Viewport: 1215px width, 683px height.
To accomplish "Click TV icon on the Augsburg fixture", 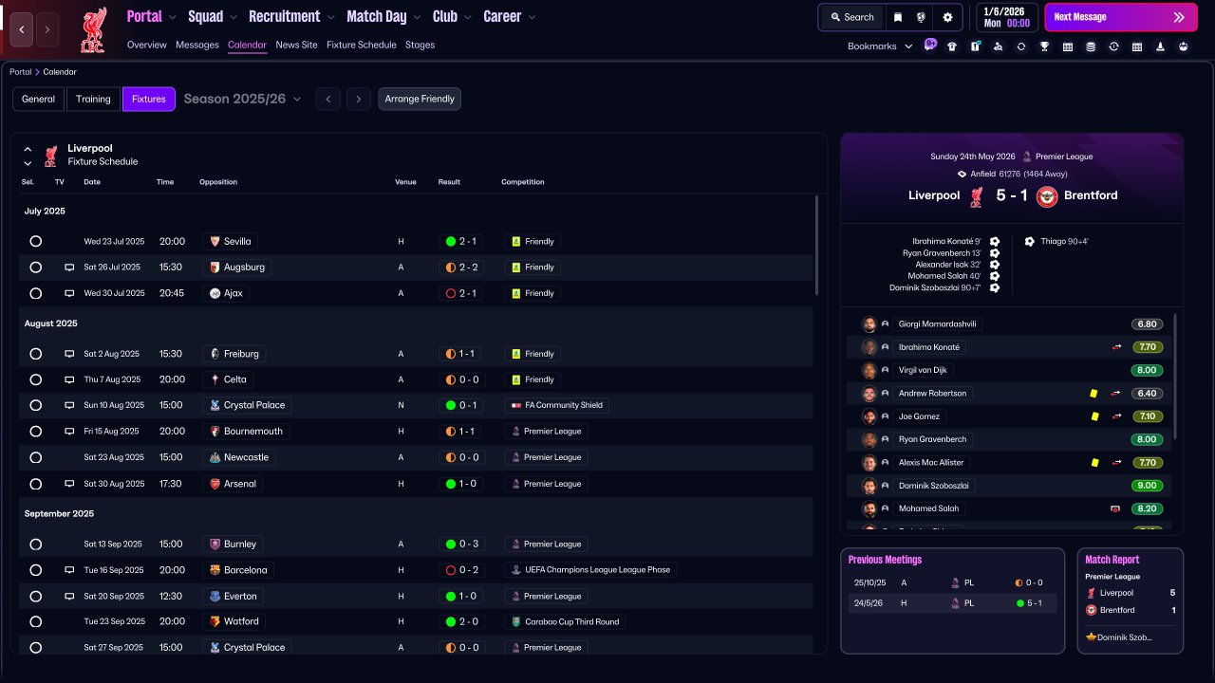I will coord(69,268).
